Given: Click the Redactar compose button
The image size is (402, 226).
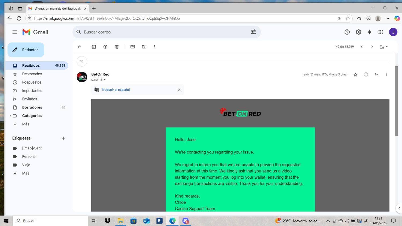Looking at the screenshot, I should (x=26, y=50).
